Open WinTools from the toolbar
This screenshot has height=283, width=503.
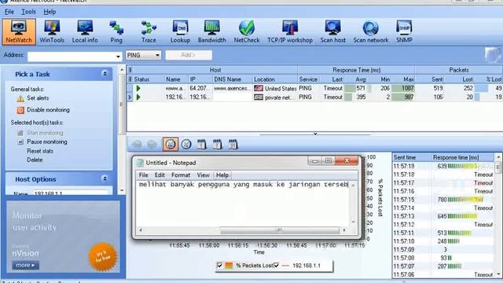click(52, 31)
